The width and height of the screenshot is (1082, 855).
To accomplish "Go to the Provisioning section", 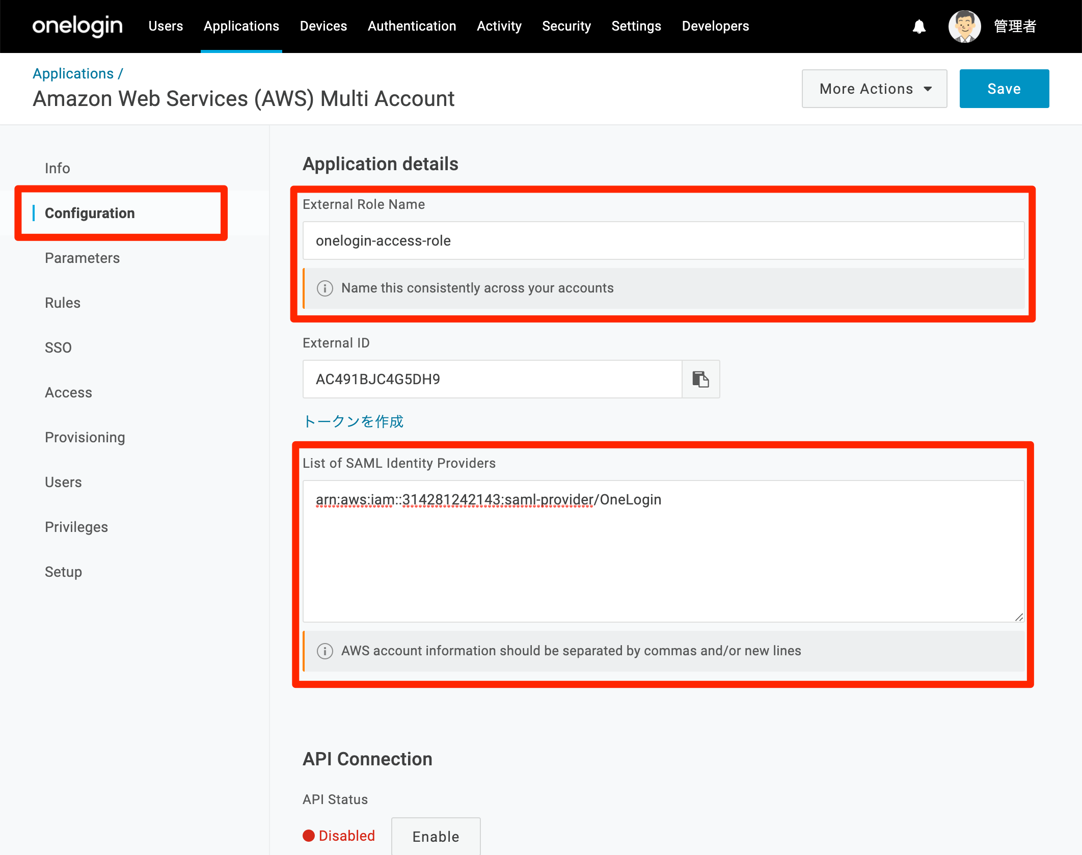I will tap(85, 437).
